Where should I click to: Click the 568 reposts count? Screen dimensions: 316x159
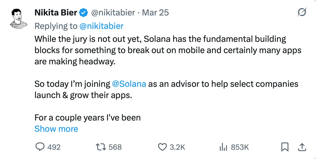[115, 147]
